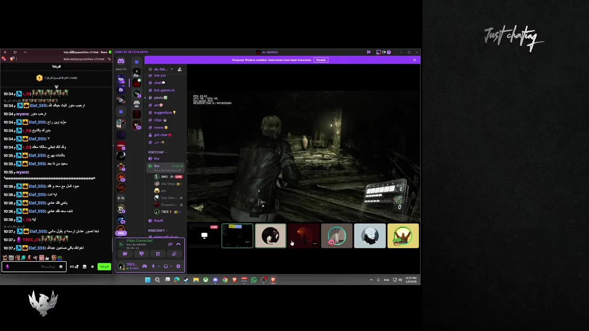The width and height of the screenshot is (589, 331).
Task: Select the green pixel avatar participant tile
Action: coord(337,235)
